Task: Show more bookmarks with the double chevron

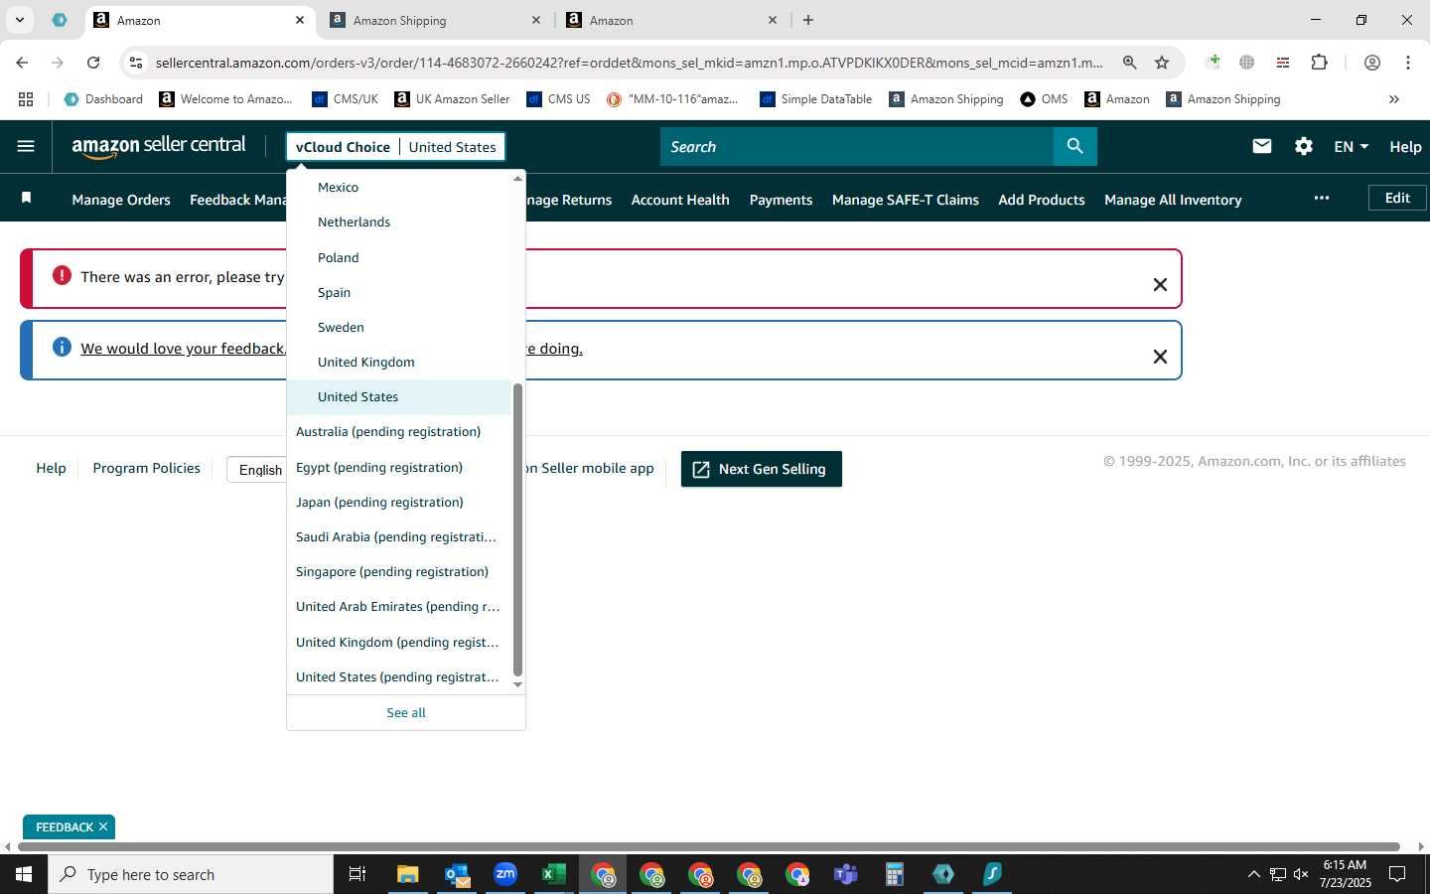Action: click(1393, 99)
